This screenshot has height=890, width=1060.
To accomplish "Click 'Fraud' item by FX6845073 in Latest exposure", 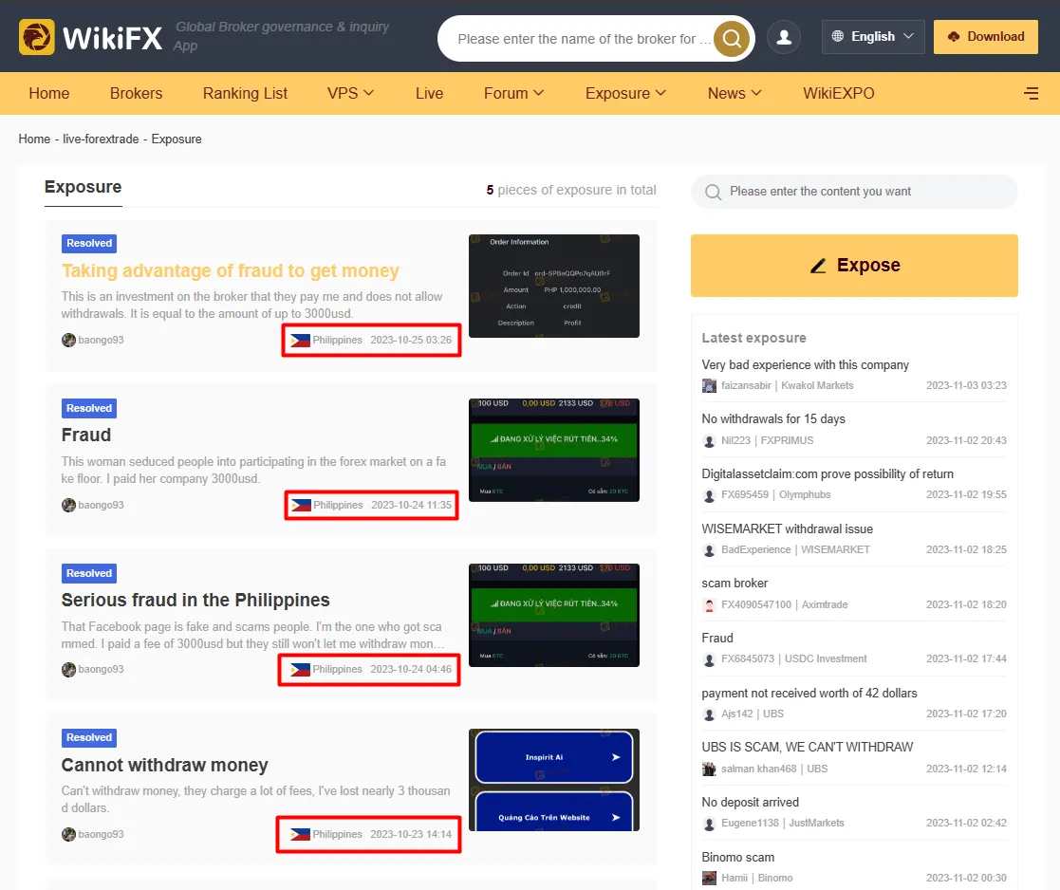I will pyautogui.click(x=717, y=639).
